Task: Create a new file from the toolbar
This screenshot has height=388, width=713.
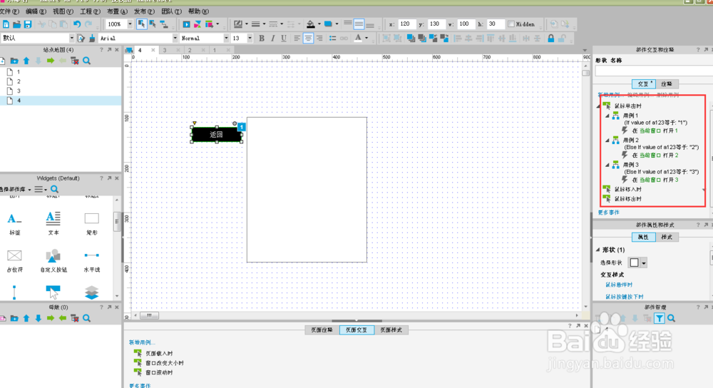Action: (x=6, y=24)
